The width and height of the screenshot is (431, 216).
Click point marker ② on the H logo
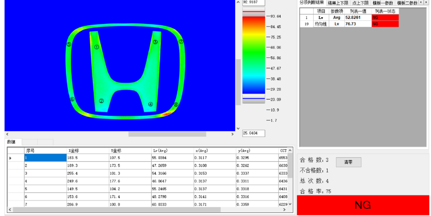(x=101, y=101)
